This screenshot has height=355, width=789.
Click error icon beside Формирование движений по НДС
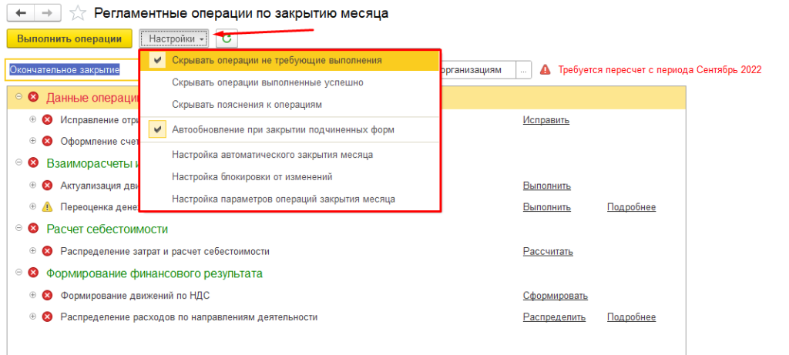[47, 296]
